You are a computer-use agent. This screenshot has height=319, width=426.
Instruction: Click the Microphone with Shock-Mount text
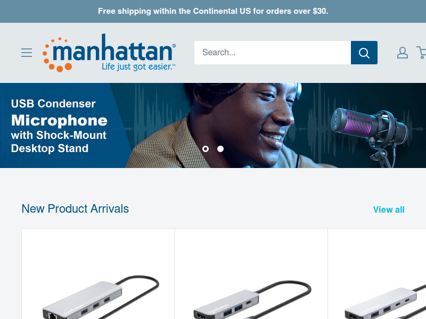tap(59, 128)
